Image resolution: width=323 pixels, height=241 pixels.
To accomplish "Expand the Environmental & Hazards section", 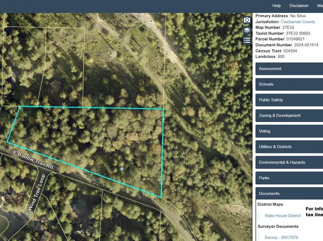I will click(x=289, y=162).
